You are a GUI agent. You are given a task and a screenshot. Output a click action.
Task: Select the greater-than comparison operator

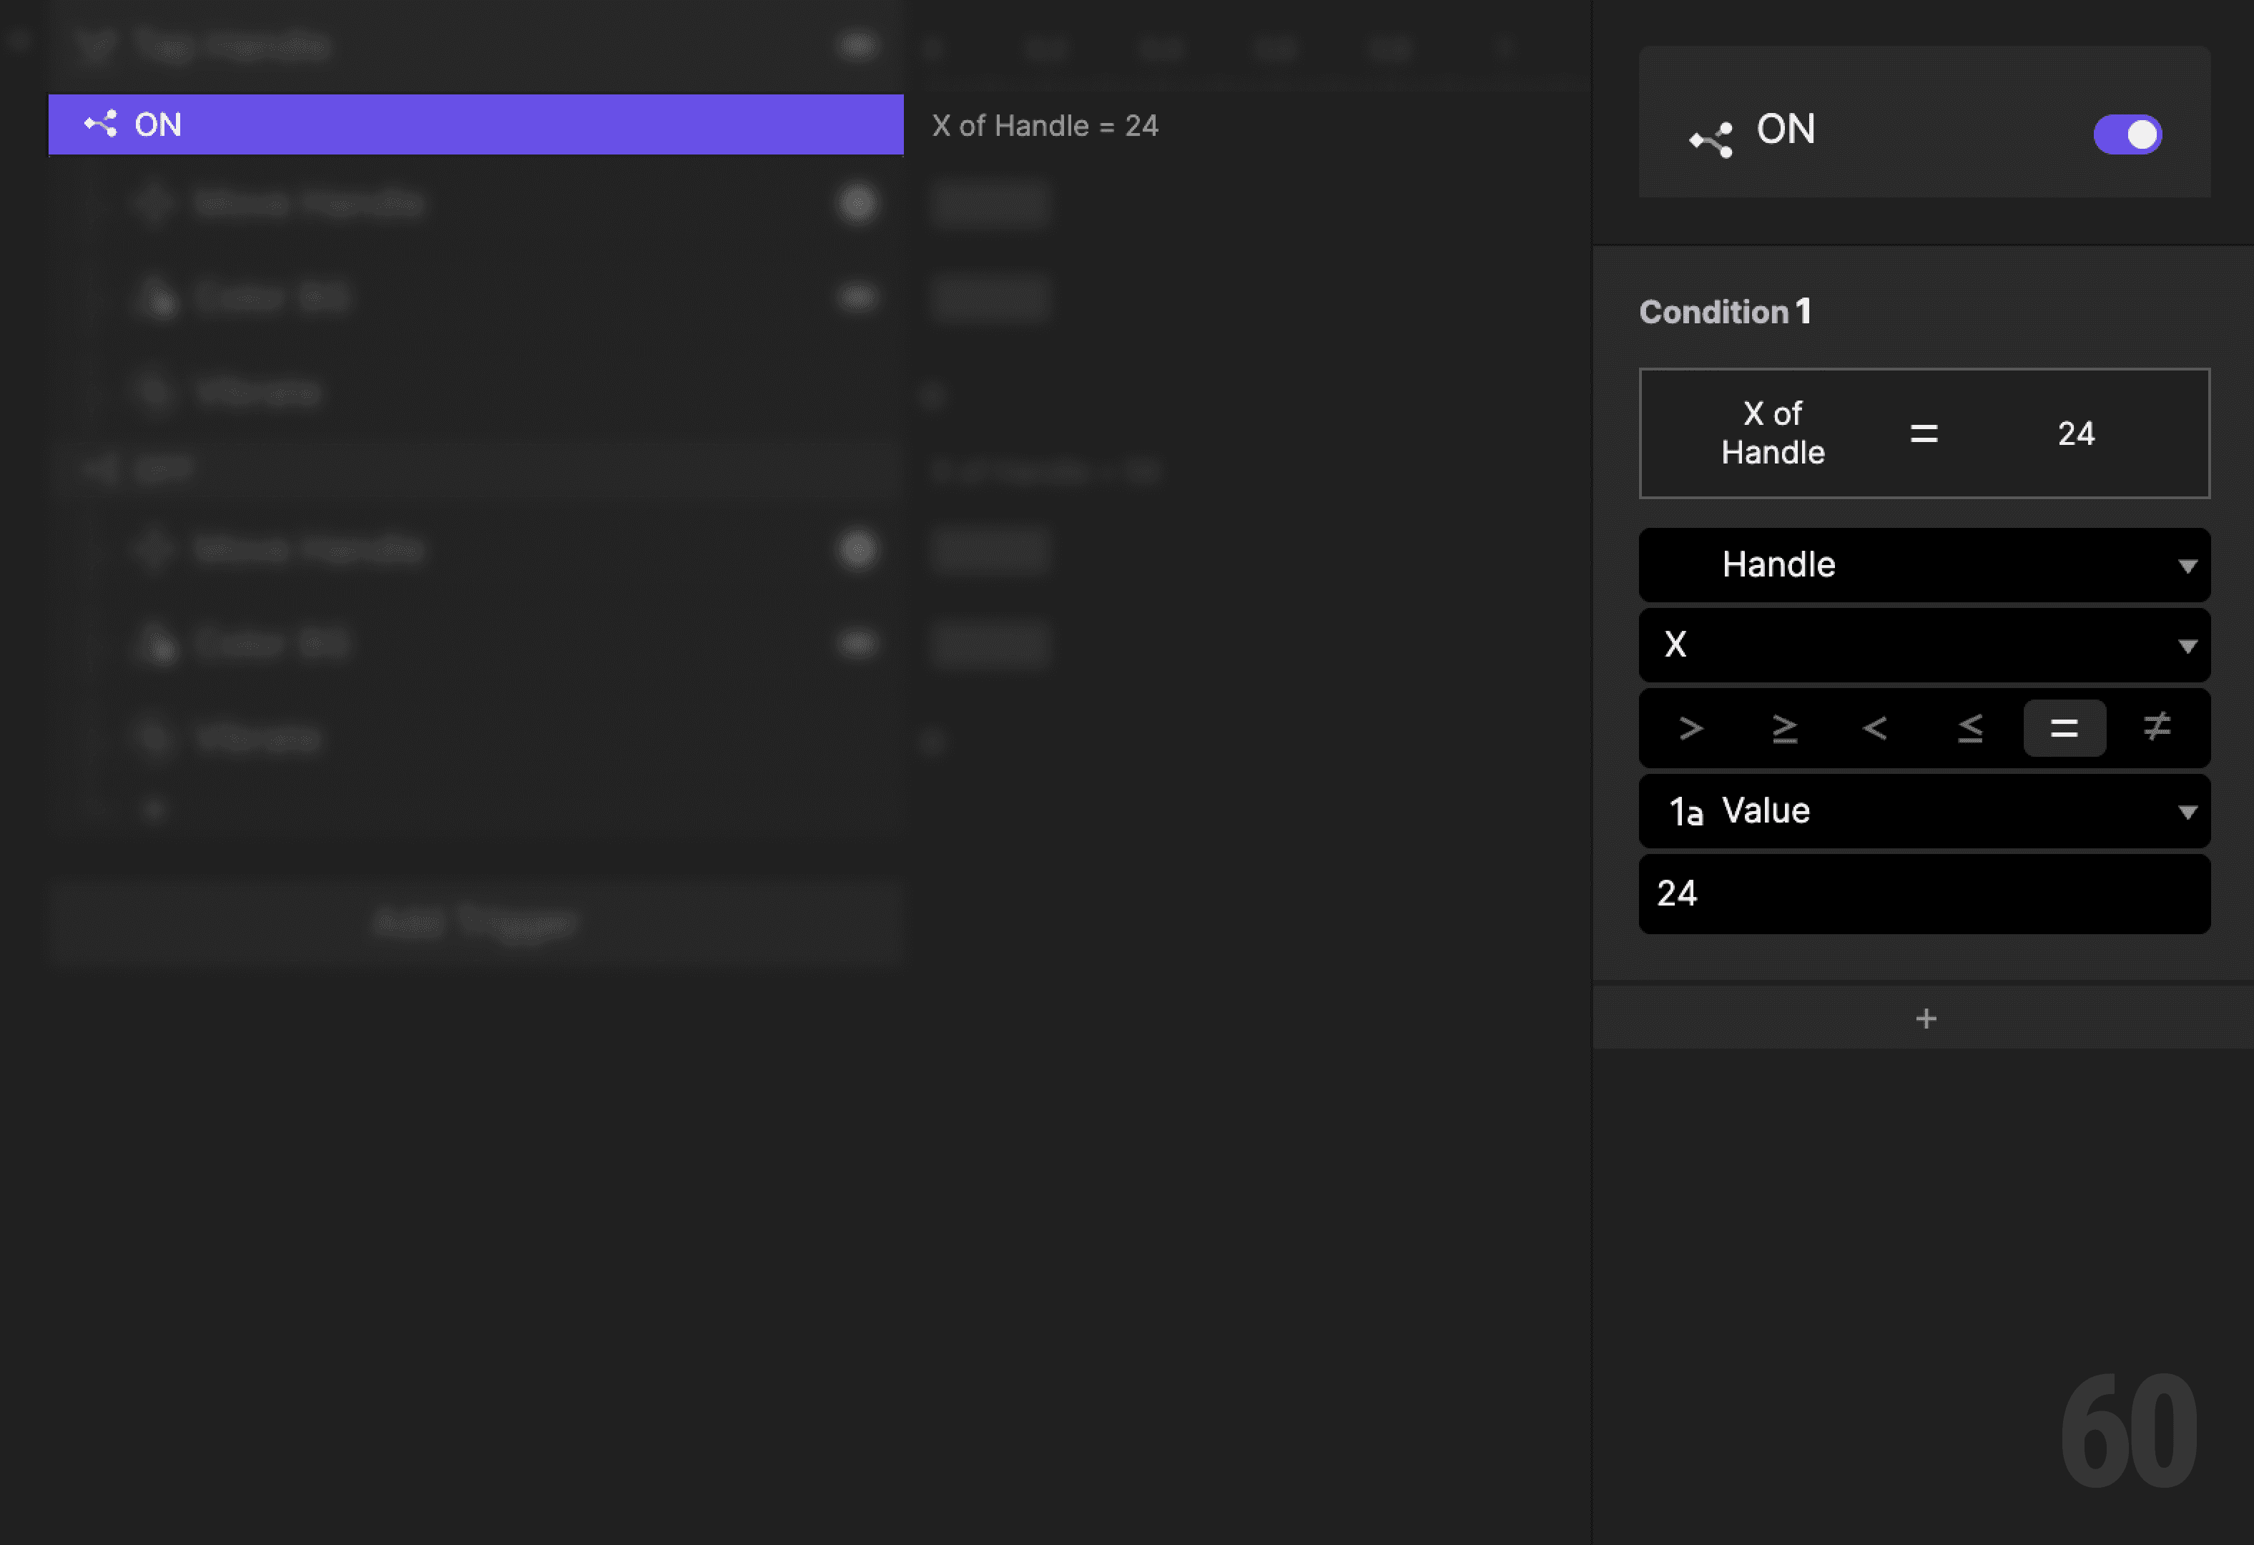[1690, 728]
